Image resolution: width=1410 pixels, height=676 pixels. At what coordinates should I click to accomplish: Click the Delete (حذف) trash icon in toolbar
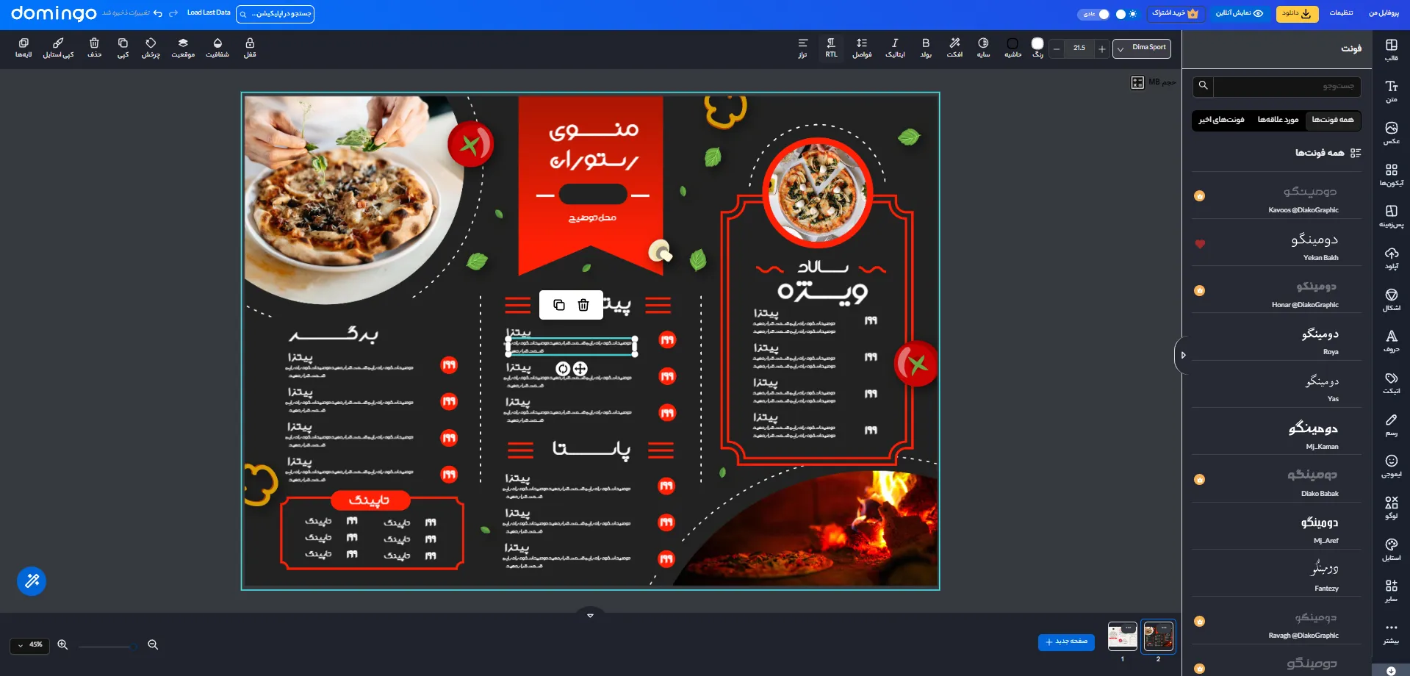[94, 48]
